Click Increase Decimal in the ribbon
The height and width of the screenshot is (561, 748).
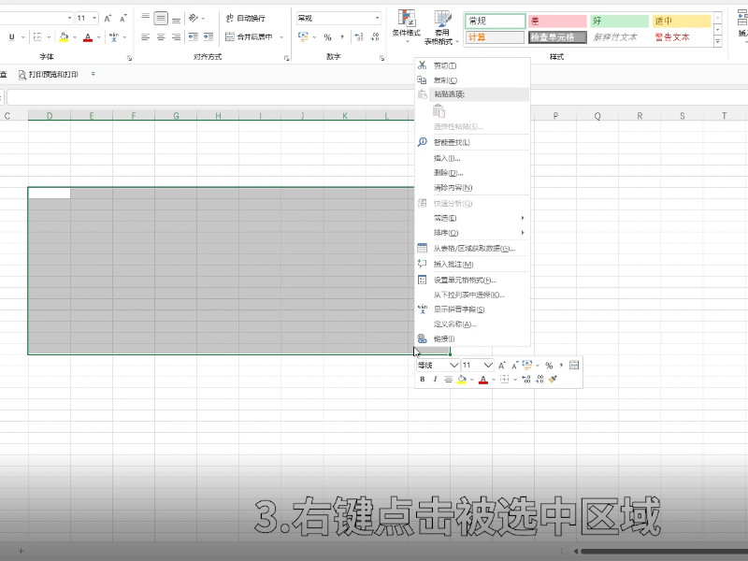click(359, 37)
